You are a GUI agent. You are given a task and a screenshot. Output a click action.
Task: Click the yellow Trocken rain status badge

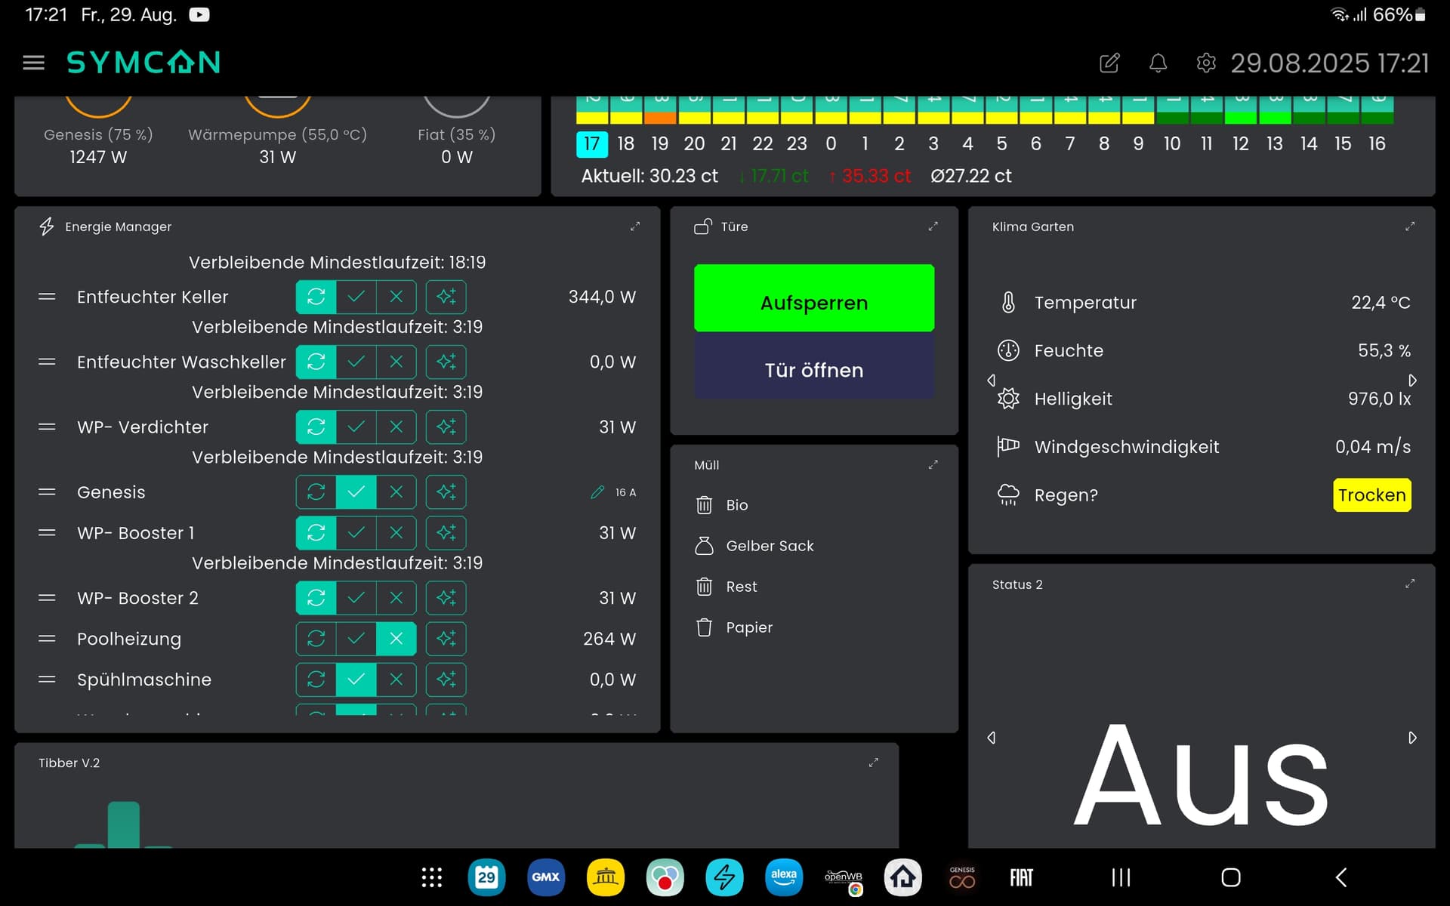point(1371,495)
